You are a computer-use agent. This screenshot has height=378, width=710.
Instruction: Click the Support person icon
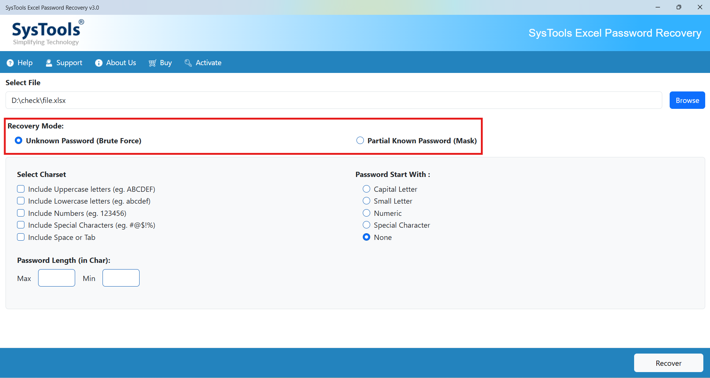(49, 63)
